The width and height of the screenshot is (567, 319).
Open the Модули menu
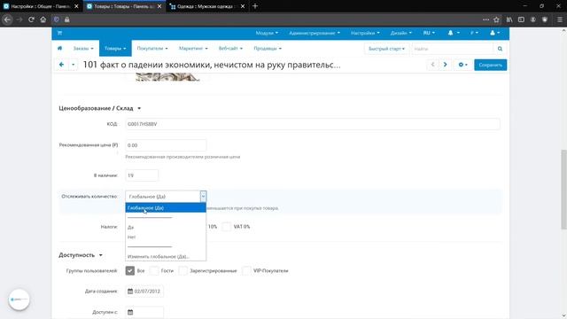coord(267,33)
